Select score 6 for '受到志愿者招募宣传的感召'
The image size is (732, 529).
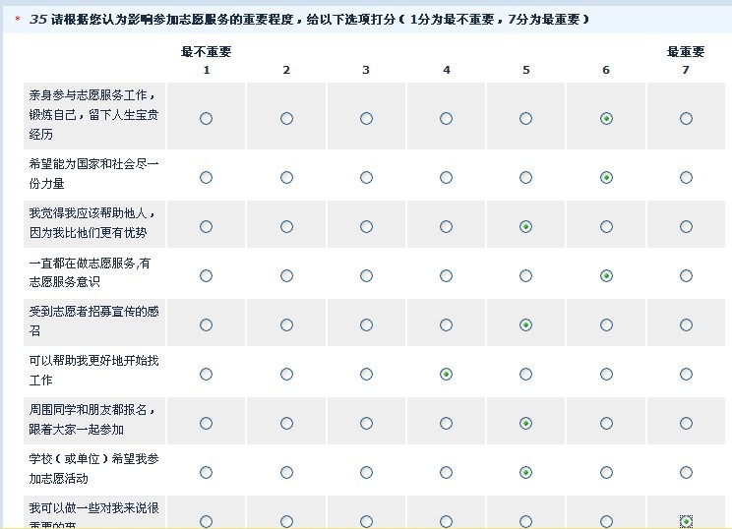point(606,324)
